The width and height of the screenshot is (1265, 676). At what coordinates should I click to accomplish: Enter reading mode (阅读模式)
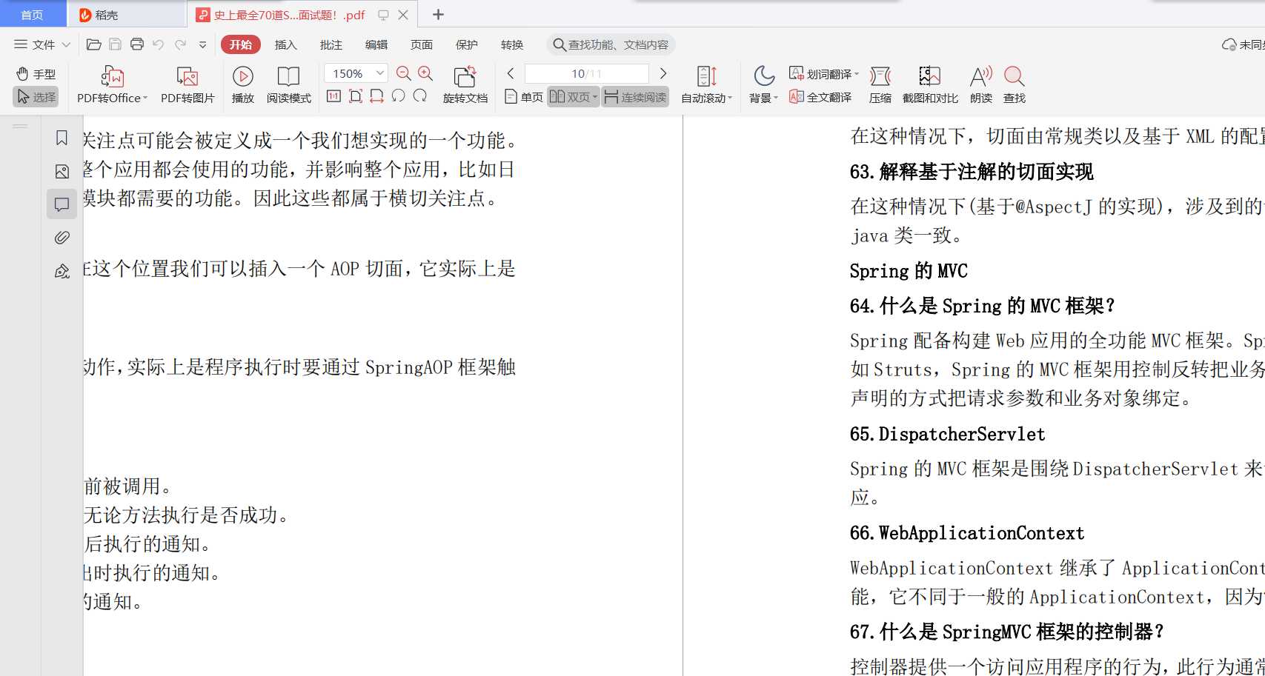pyautogui.click(x=288, y=85)
